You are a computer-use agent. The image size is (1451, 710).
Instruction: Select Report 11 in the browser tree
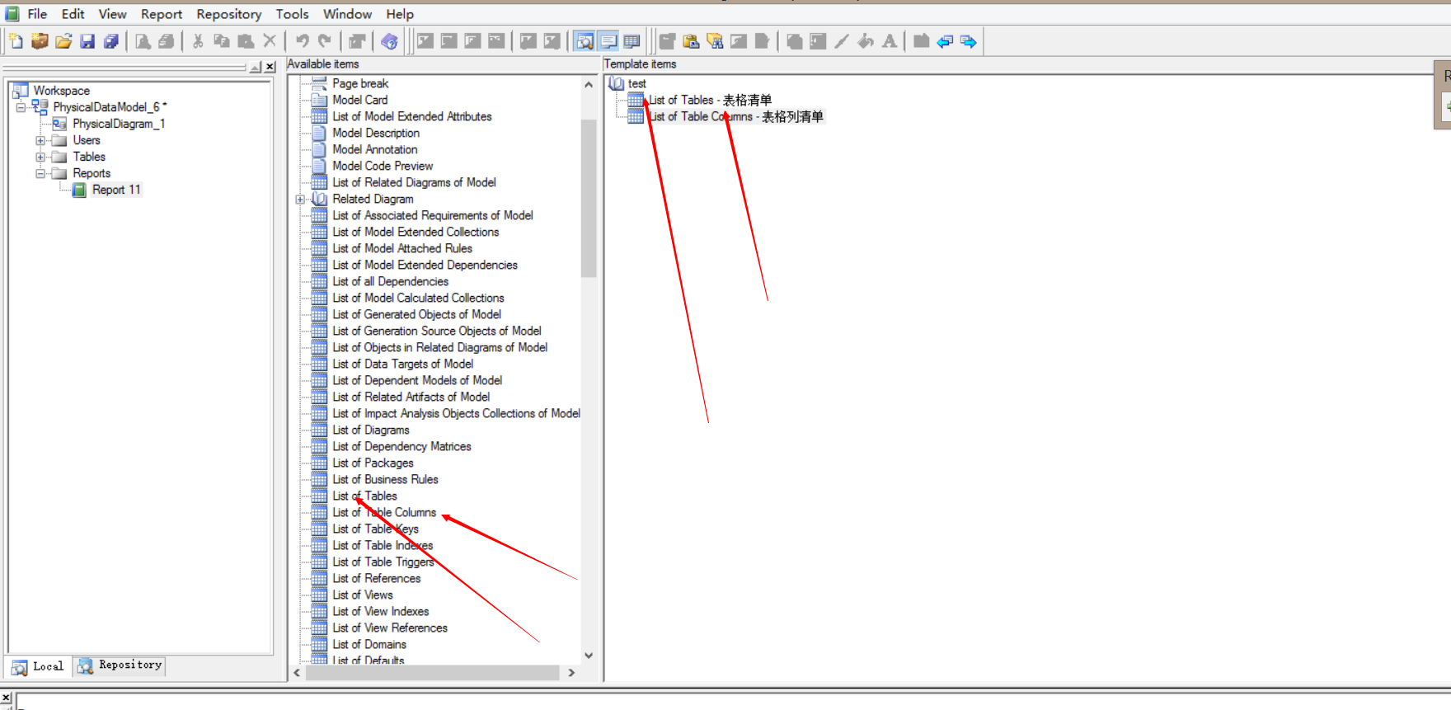point(116,190)
